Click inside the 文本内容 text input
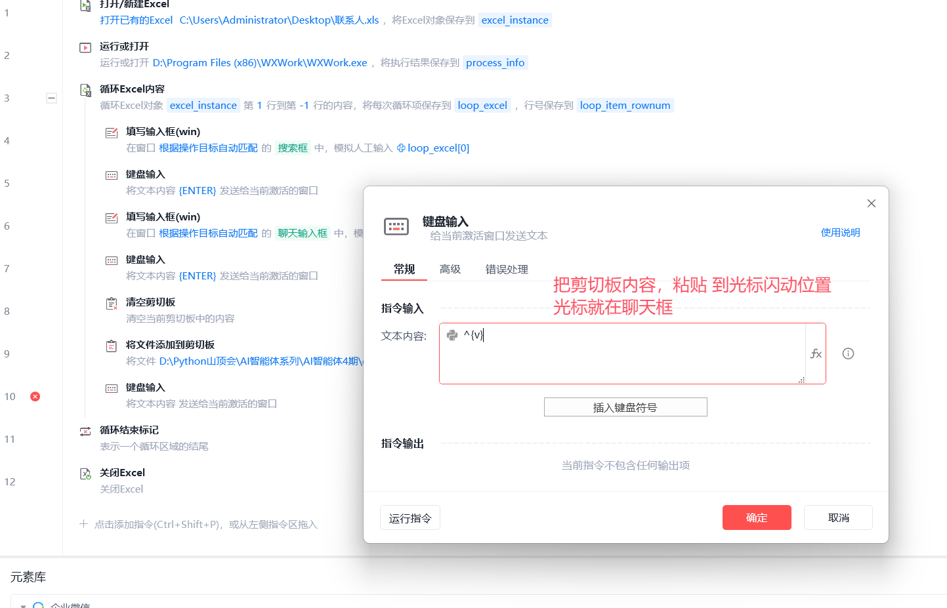This screenshot has height=608, width=947. [x=623, y=354]
